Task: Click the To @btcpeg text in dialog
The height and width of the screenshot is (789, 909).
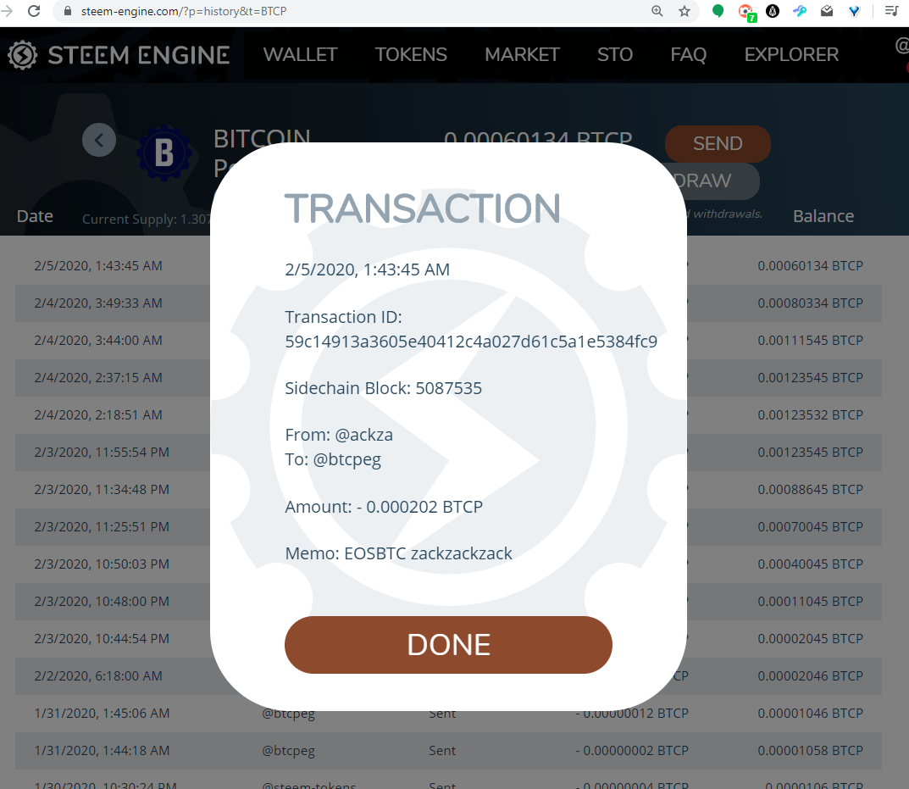Action: point(333,459)
